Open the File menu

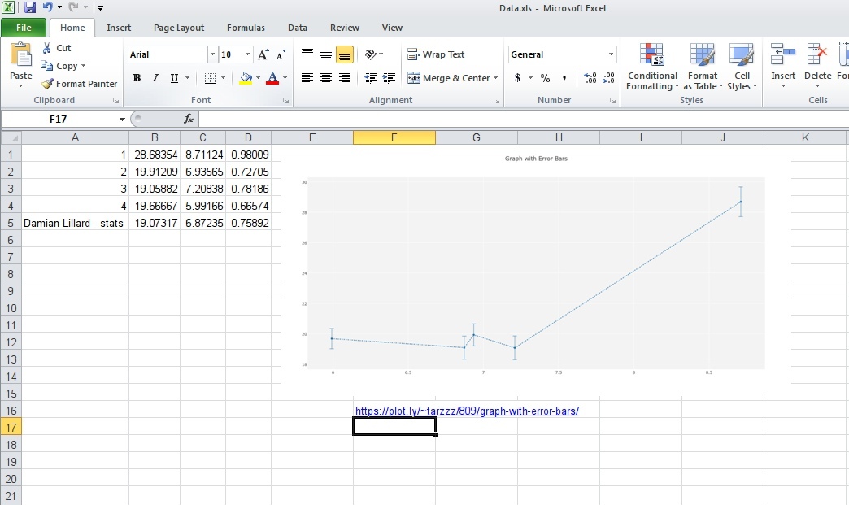pyautogui.click(x=24, y=27)
